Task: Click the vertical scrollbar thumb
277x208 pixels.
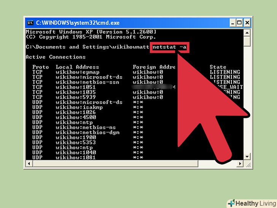Action: 247,41
